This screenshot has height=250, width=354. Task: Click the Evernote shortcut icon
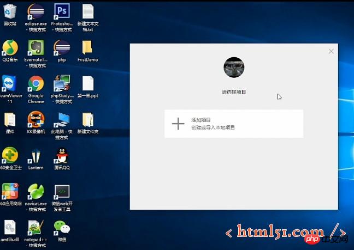36,47
